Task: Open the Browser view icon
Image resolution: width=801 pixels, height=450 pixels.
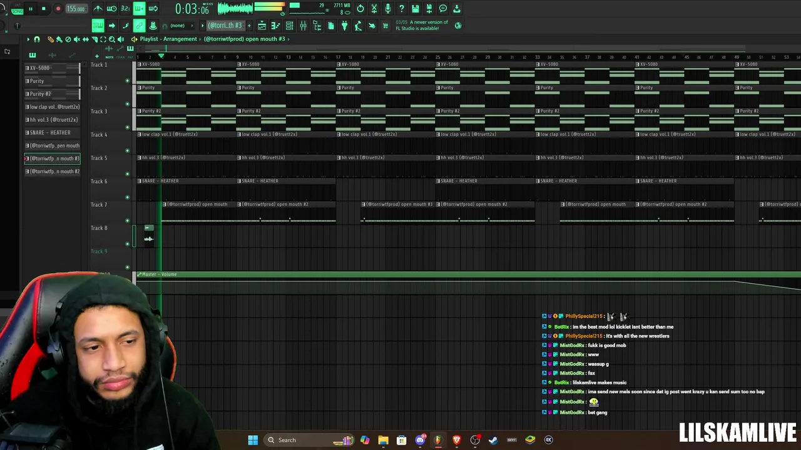Action: pos(317,26)
